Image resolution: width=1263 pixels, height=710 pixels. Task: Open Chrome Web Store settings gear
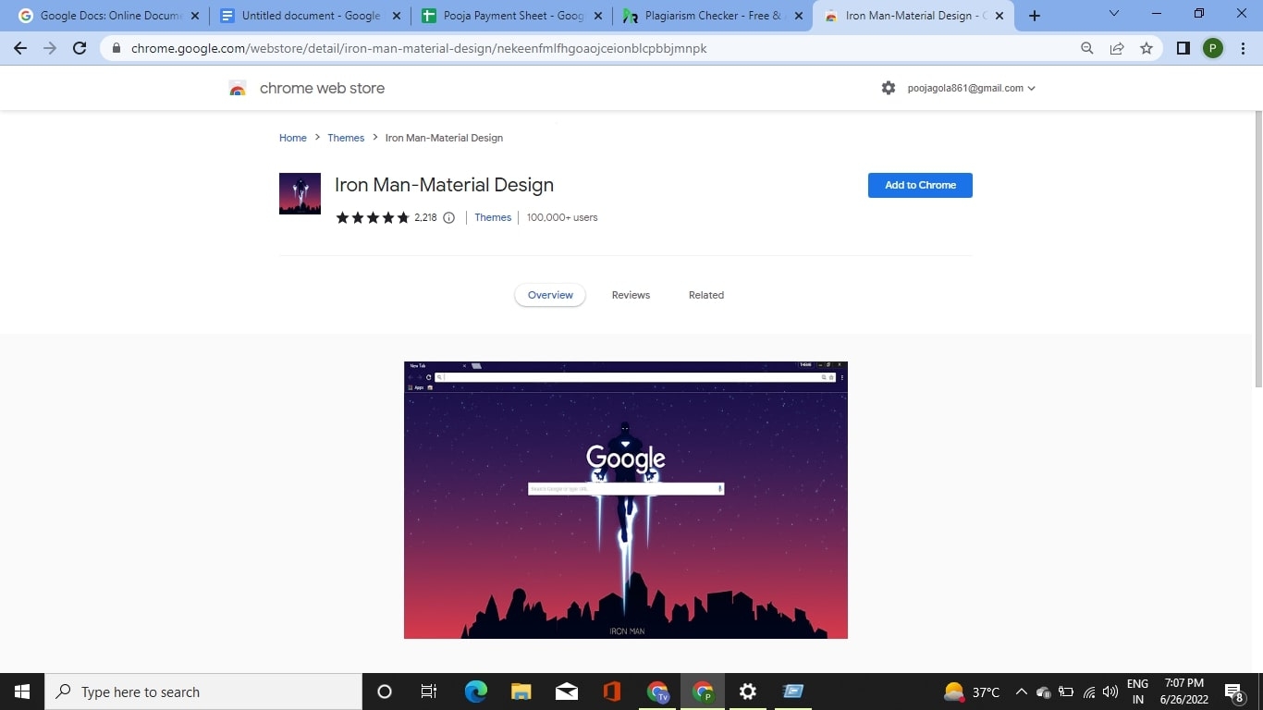889,88
